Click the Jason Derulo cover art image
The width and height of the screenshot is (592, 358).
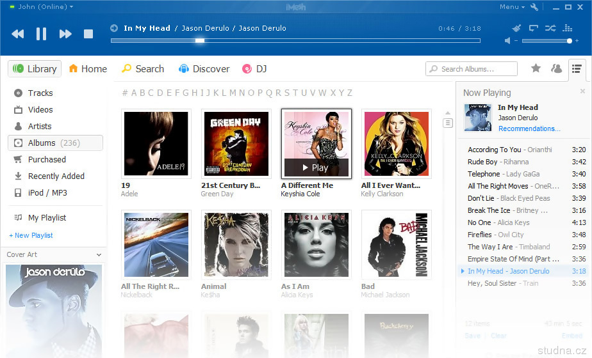54,311
